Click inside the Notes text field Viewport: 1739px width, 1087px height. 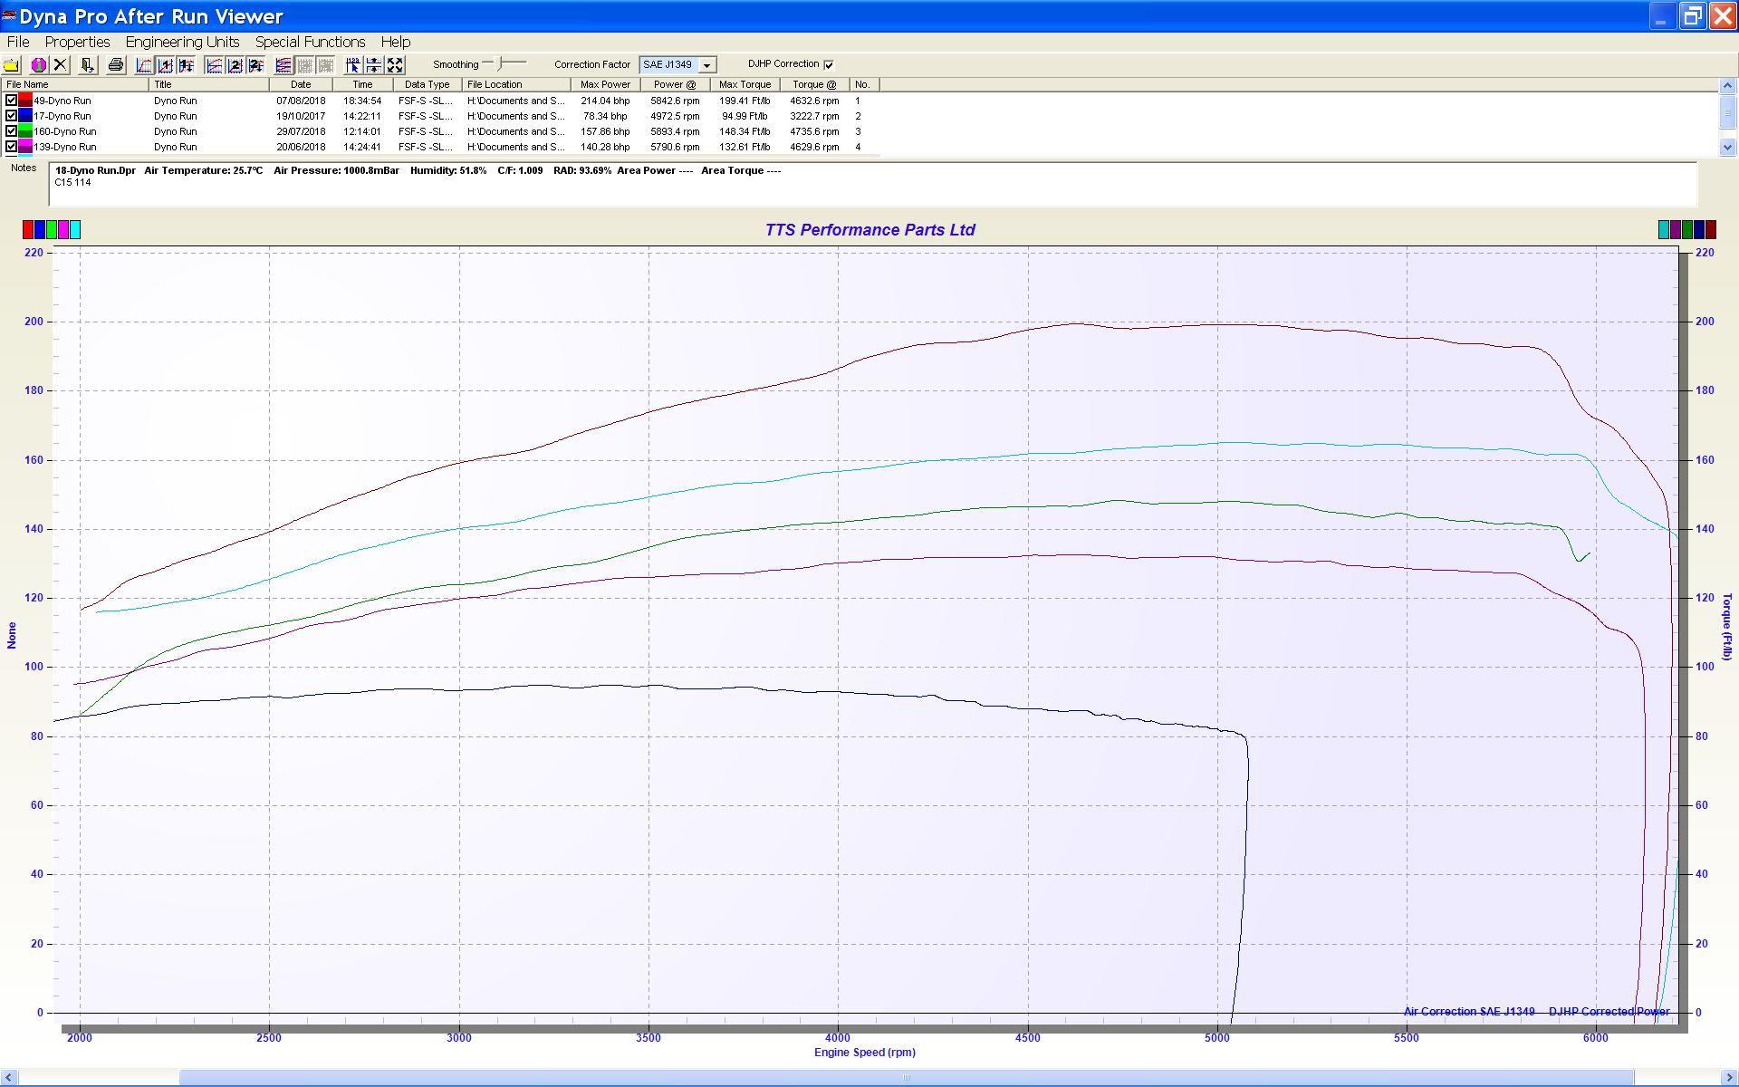[x=869, y=190]
